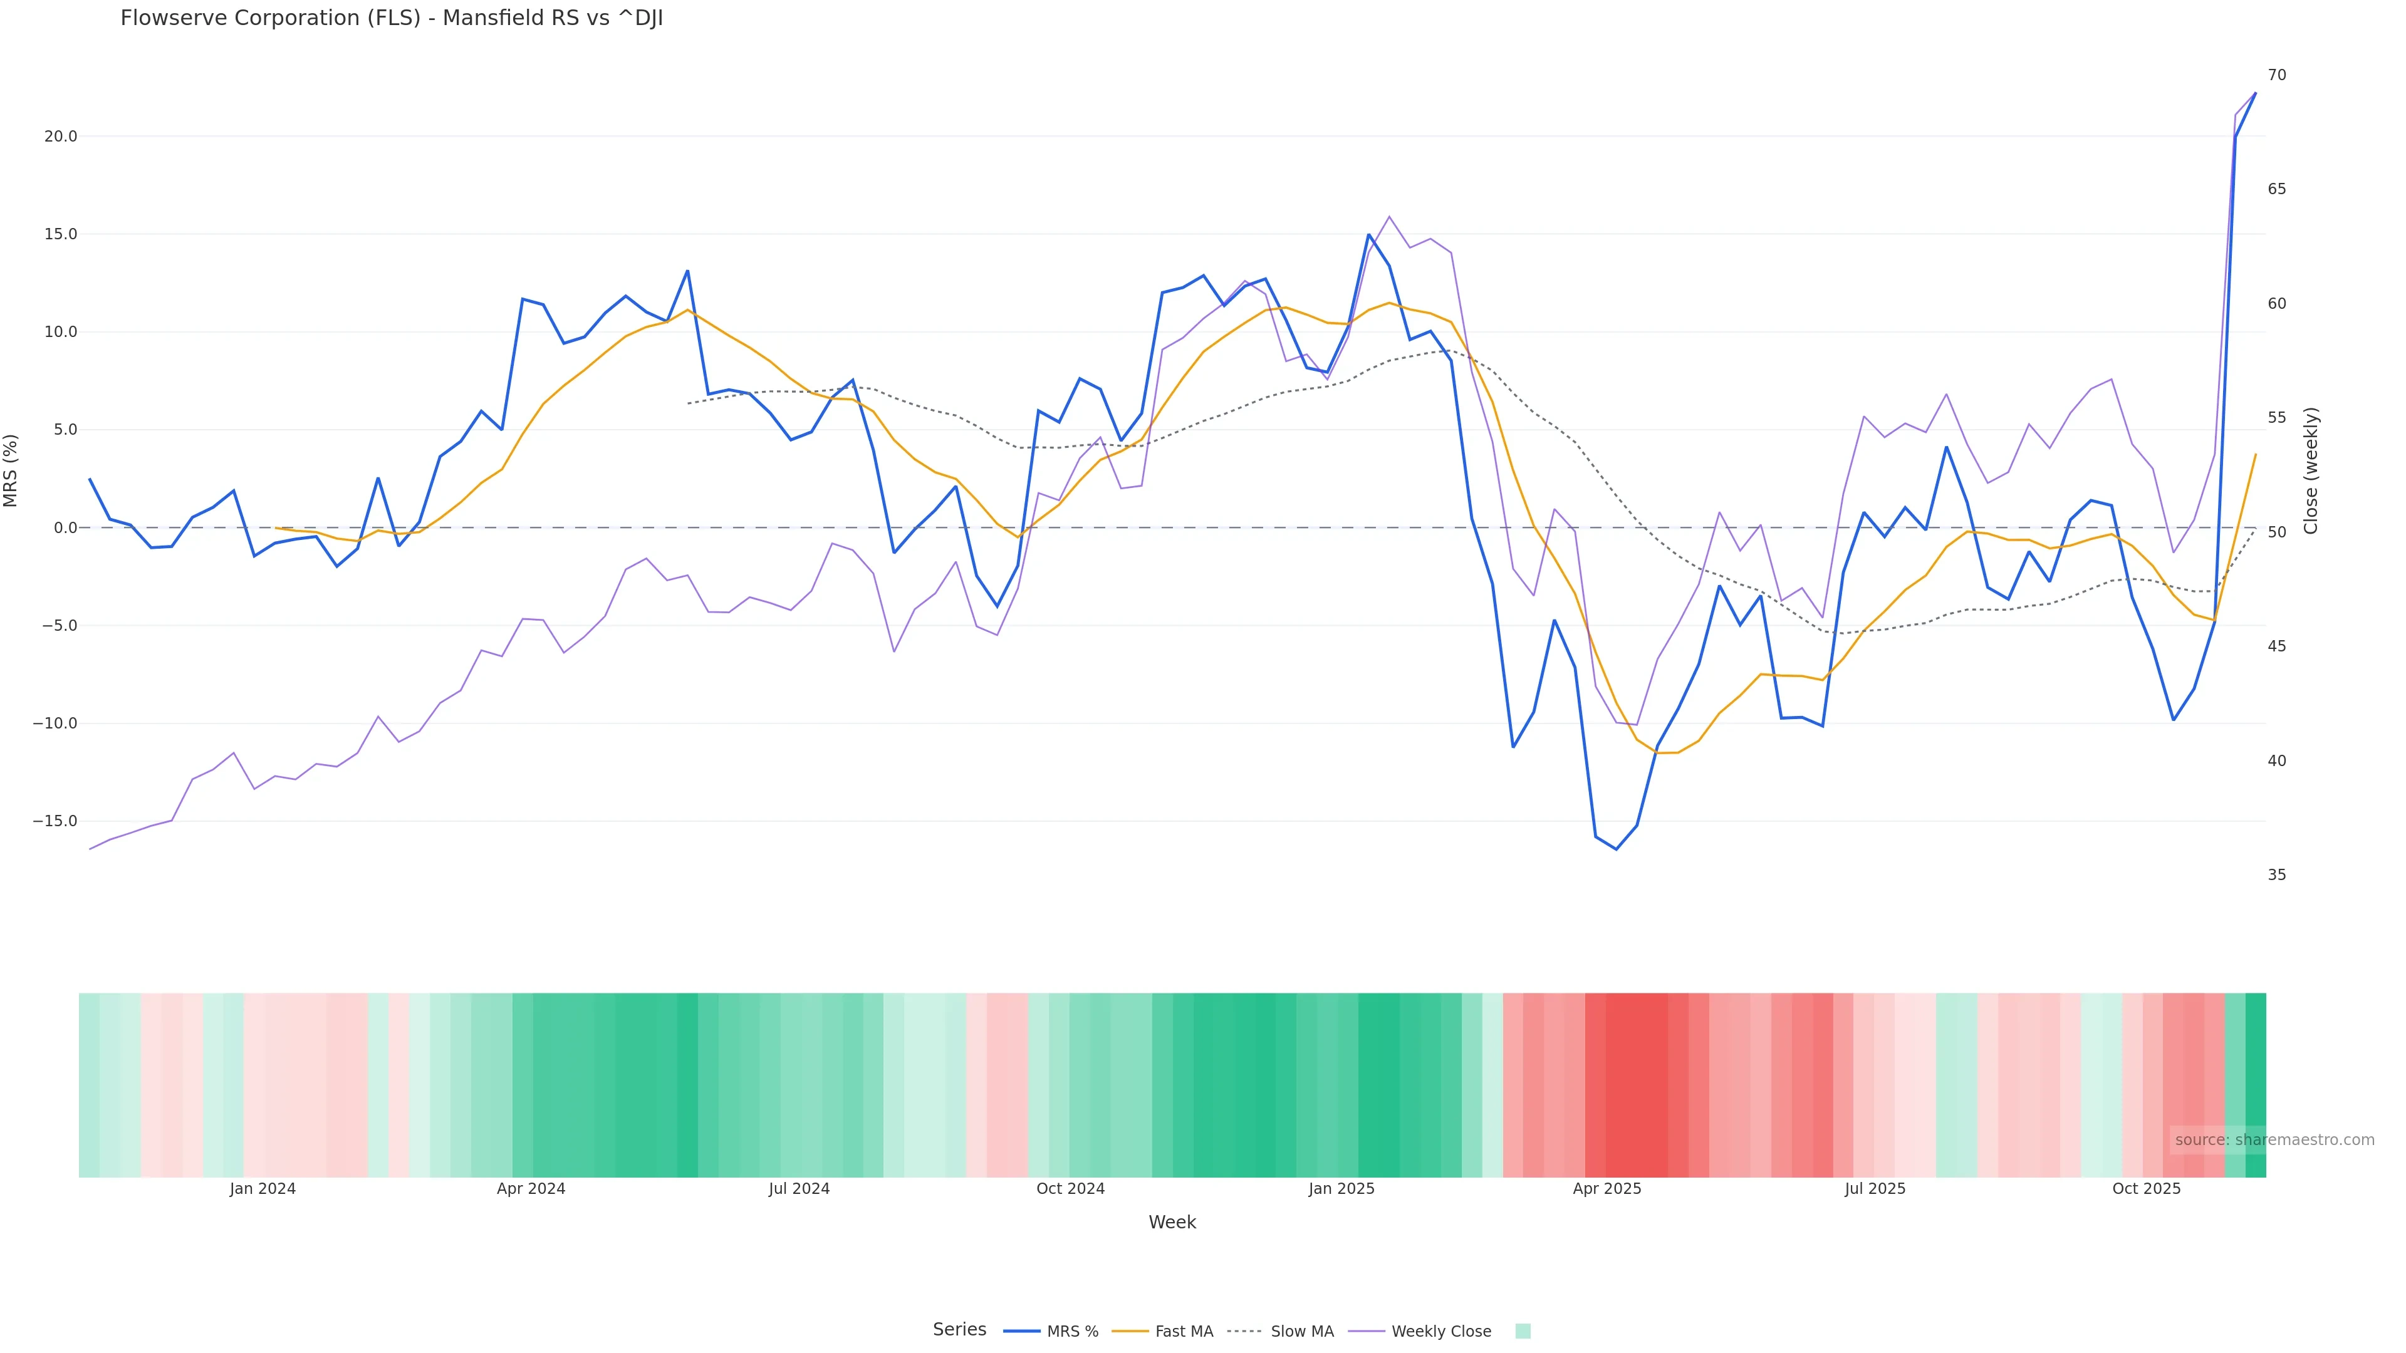Click the 20.0 tick on MRS axis
Screen dimensions: 2406x1353
pyautogui.click(x=61, y=137)
